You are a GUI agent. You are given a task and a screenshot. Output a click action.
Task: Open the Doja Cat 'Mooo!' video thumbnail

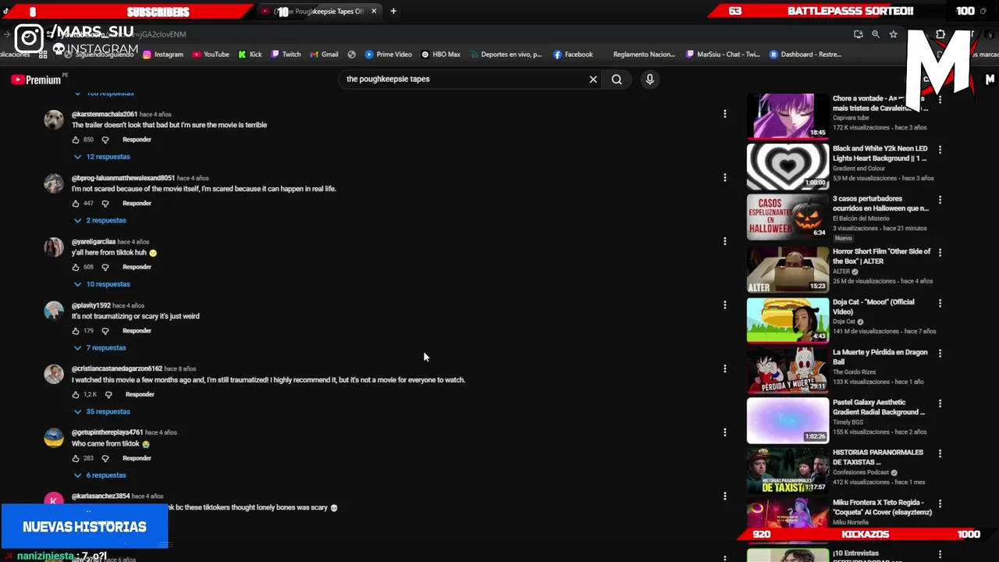pyautogui.click(x=787, y=320)
